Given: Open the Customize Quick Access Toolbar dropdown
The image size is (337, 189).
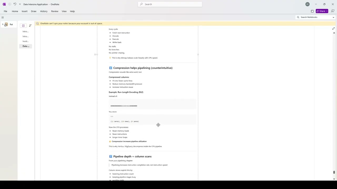Looking at the screenshot, I should (x=20, y=4).
